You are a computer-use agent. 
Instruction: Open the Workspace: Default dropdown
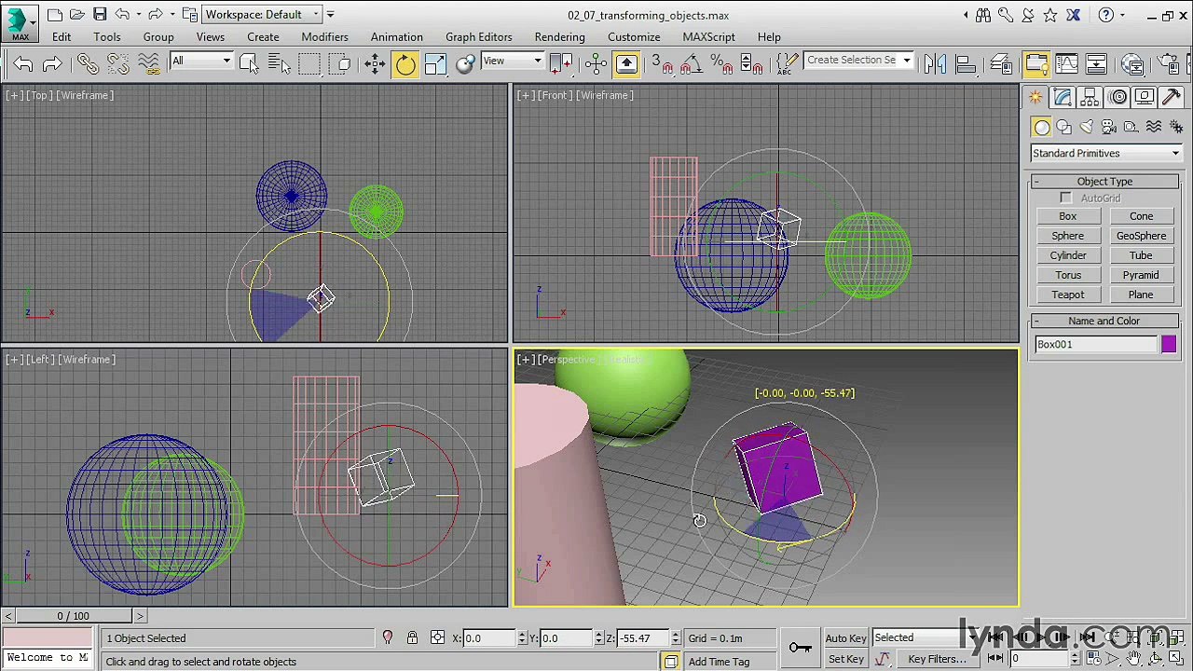point(262,14)
